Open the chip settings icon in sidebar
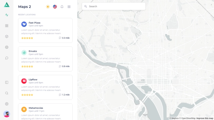Viewport: 214px width, 120px height. (x=7, y=47)
